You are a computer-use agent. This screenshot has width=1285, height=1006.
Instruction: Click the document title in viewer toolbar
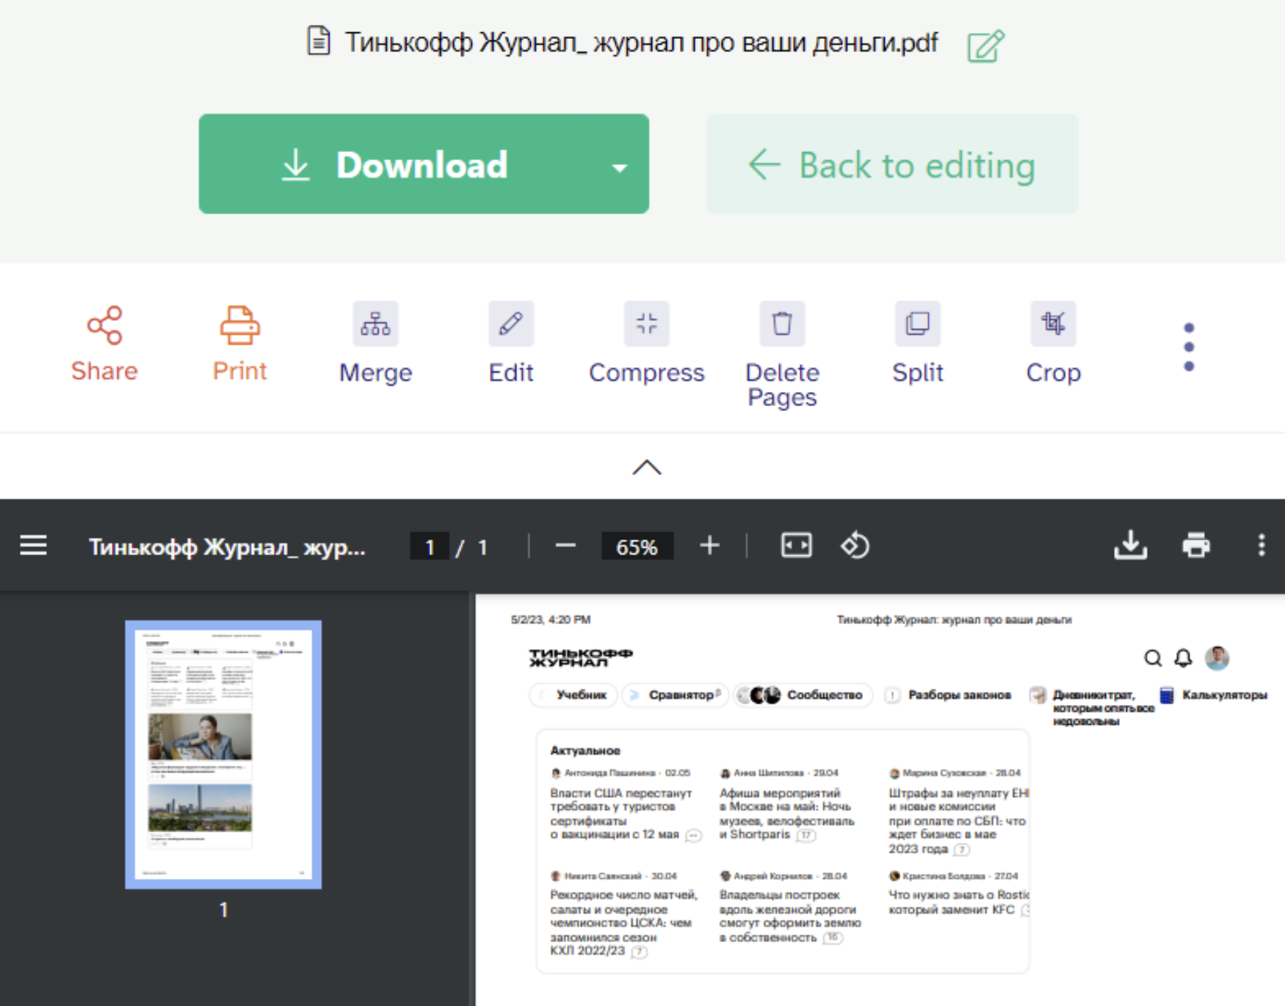coord(227,547)
